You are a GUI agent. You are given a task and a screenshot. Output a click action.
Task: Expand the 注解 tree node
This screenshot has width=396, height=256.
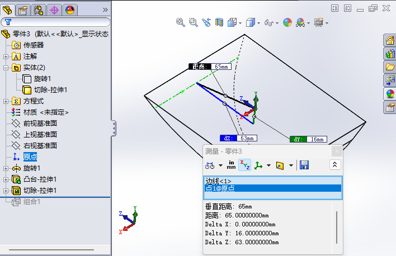[x=6, y=56]
